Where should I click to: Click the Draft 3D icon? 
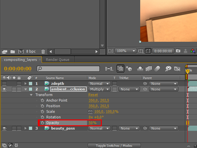[129, 69]
